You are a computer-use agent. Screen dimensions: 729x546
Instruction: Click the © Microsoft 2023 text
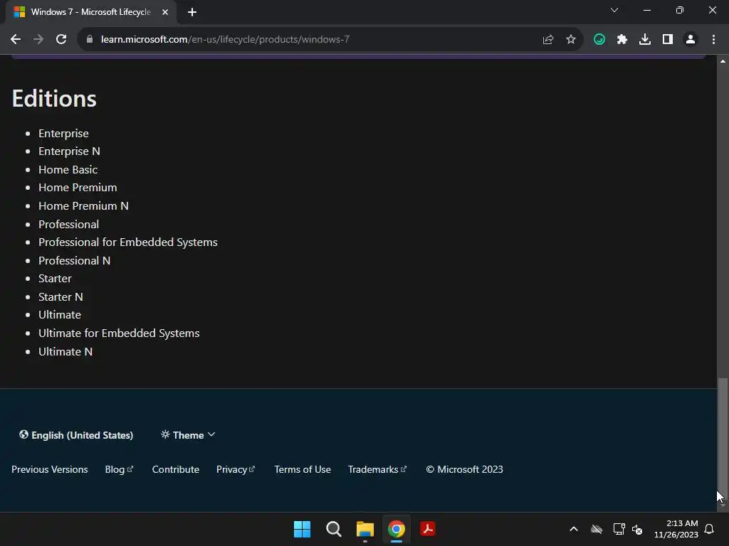click(x=464, y=469)
